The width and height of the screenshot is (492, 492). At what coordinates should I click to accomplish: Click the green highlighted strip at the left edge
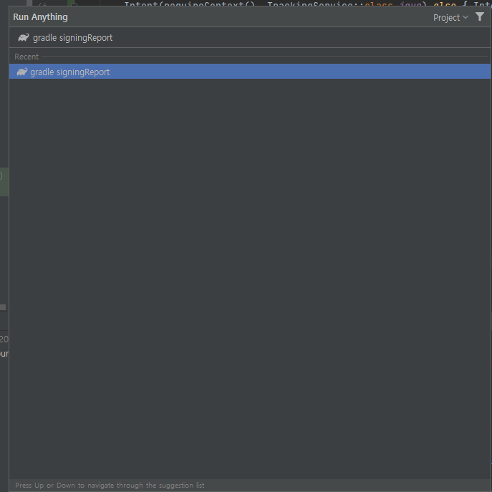click(x=3, y=183)
